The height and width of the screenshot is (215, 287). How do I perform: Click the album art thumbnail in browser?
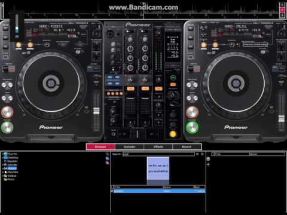point(158,168)
